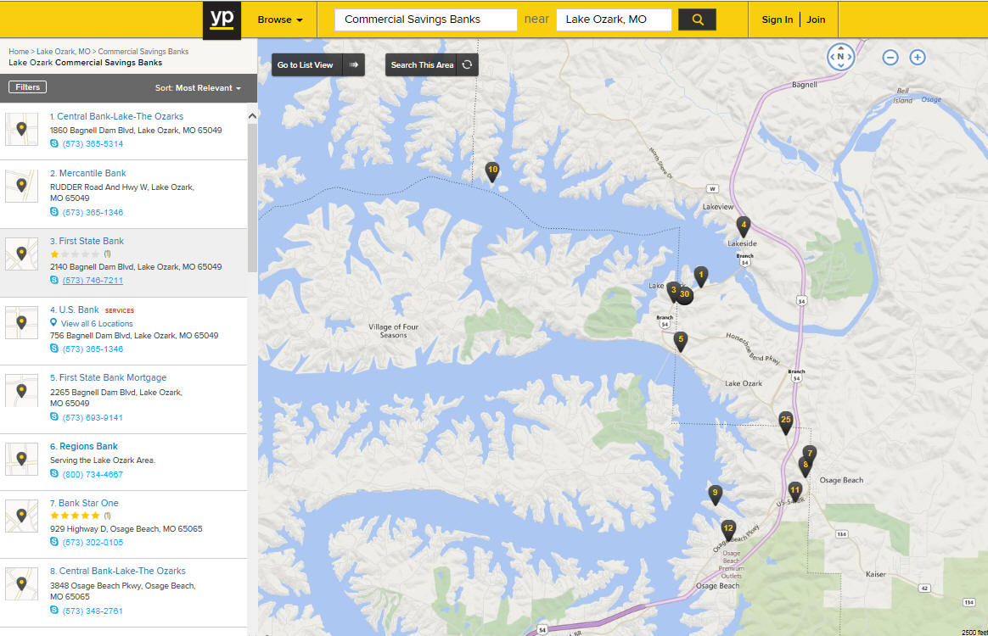This screenshot has width=988, height=636.
Task: Click map thumbnail for First State Bank listing 3
Action: click(21, 254)
